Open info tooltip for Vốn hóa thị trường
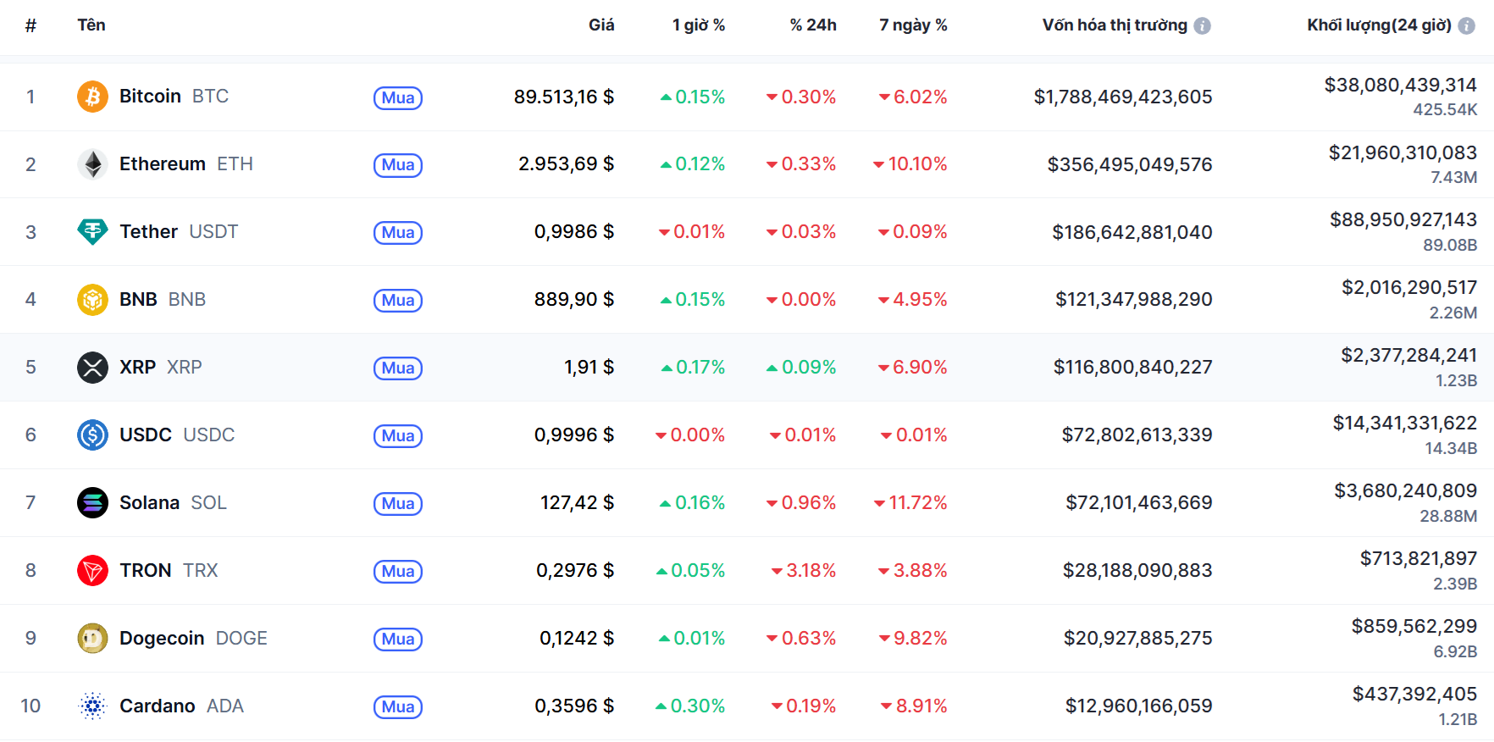 [1202, 26]
